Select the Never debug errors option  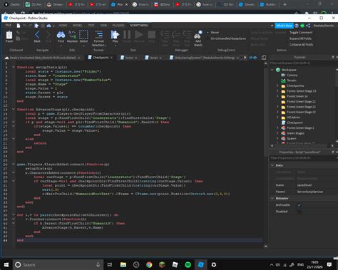(x=213, y=32)
